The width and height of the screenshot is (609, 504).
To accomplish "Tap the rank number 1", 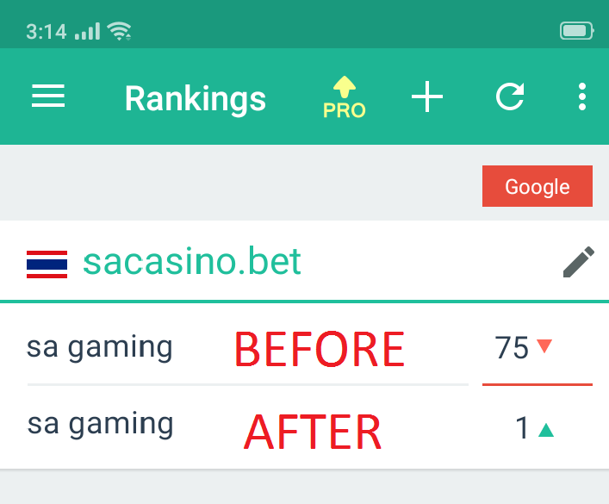I will point(522,428).
